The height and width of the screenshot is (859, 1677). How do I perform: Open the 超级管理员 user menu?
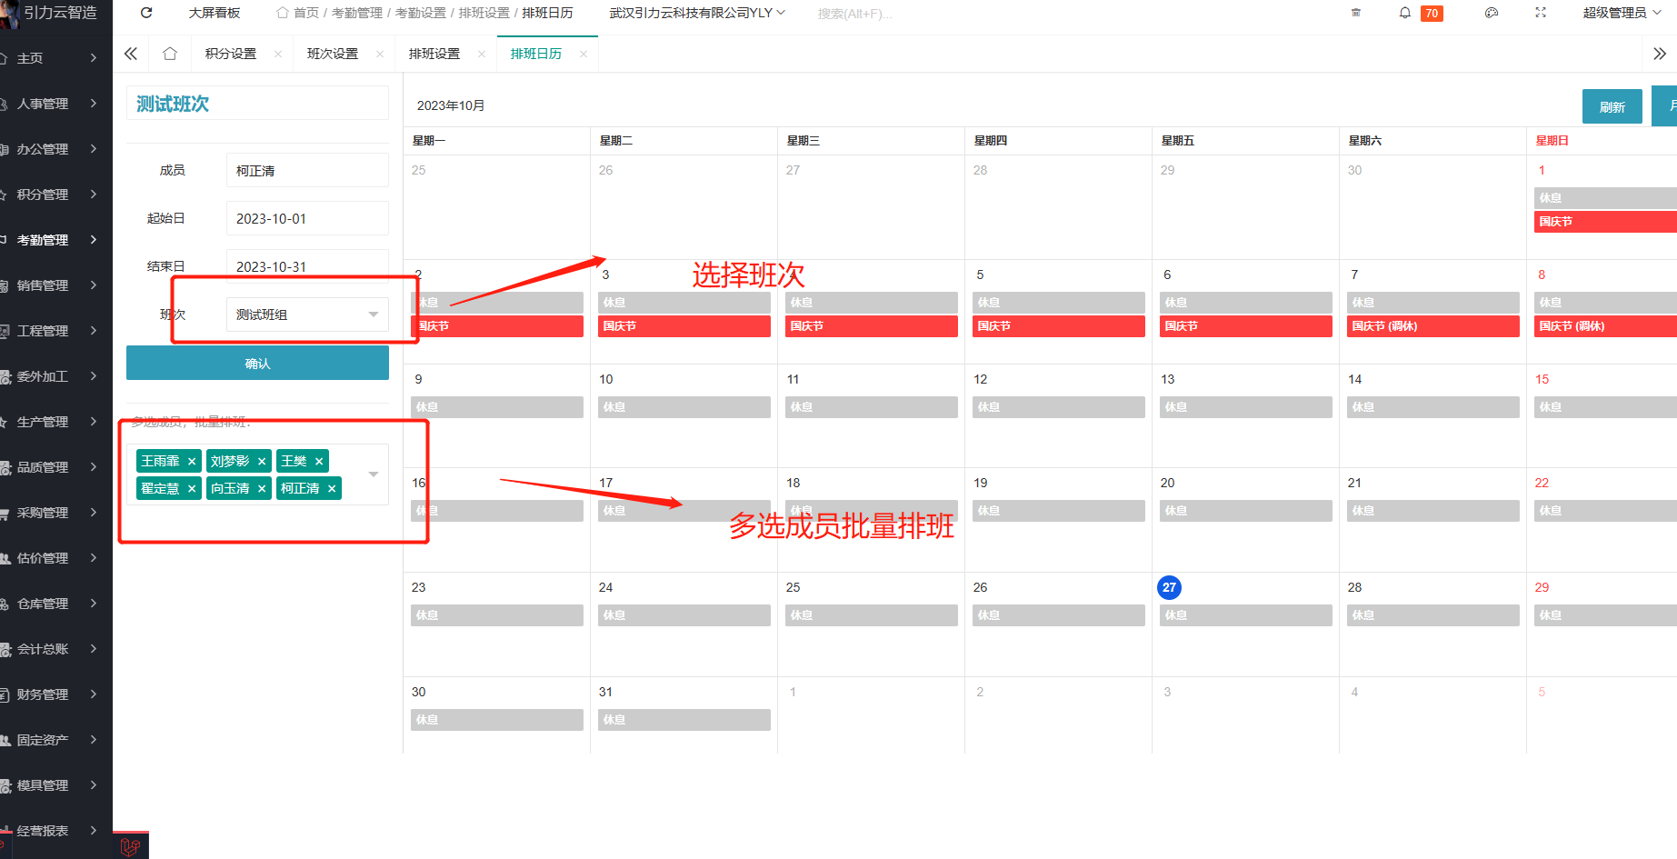[x=1621, y=13]
